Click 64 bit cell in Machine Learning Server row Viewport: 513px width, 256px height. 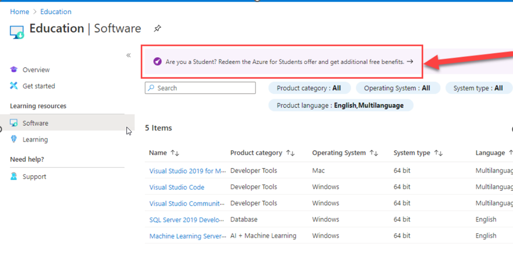[402, 236]
